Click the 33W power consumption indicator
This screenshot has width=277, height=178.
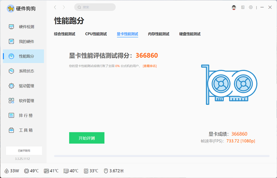click(x=12, y=171)
